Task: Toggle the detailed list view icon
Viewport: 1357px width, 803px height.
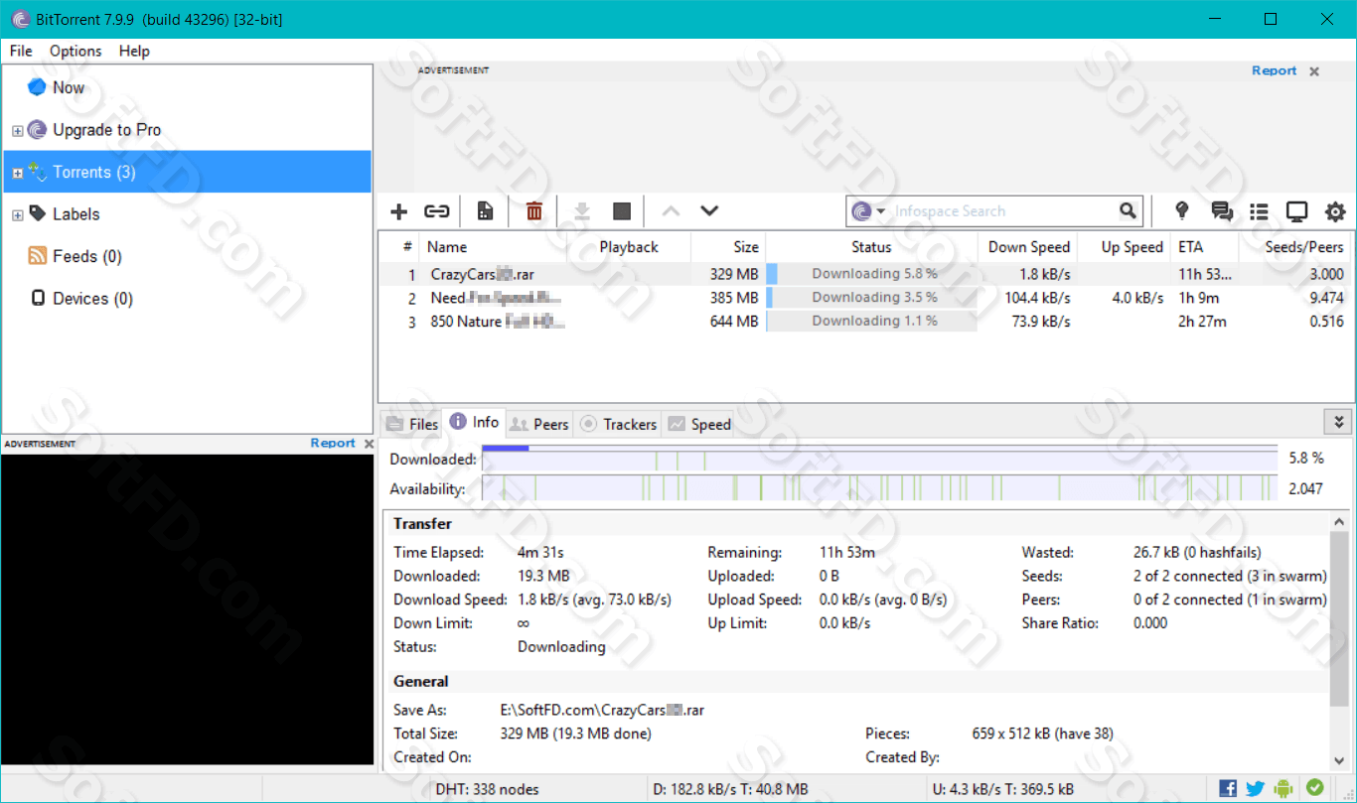Action: [x=1260, y=211]
